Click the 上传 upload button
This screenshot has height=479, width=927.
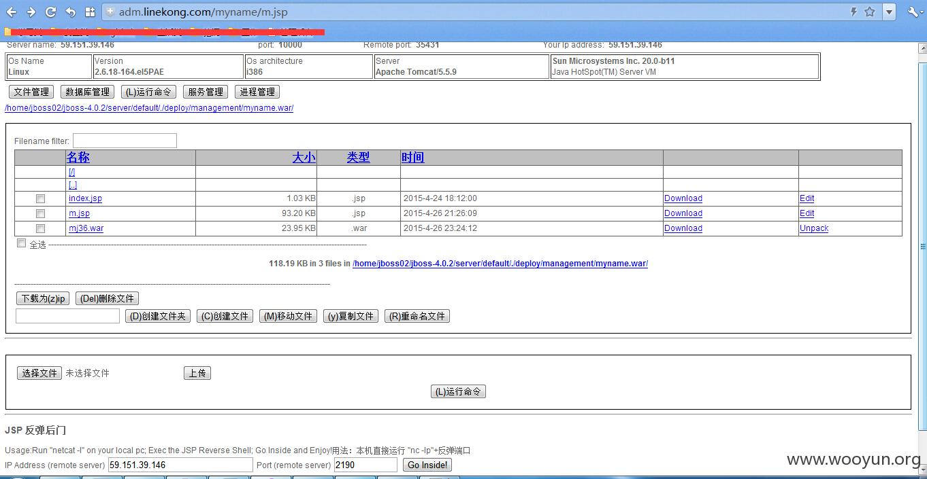point(197,373)
